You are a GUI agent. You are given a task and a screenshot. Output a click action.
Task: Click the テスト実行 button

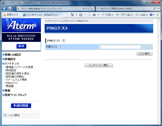[145, 54]
